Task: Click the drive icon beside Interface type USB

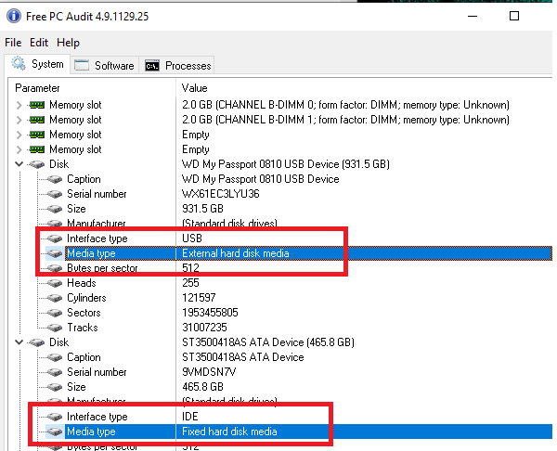Action: (55, 238)
